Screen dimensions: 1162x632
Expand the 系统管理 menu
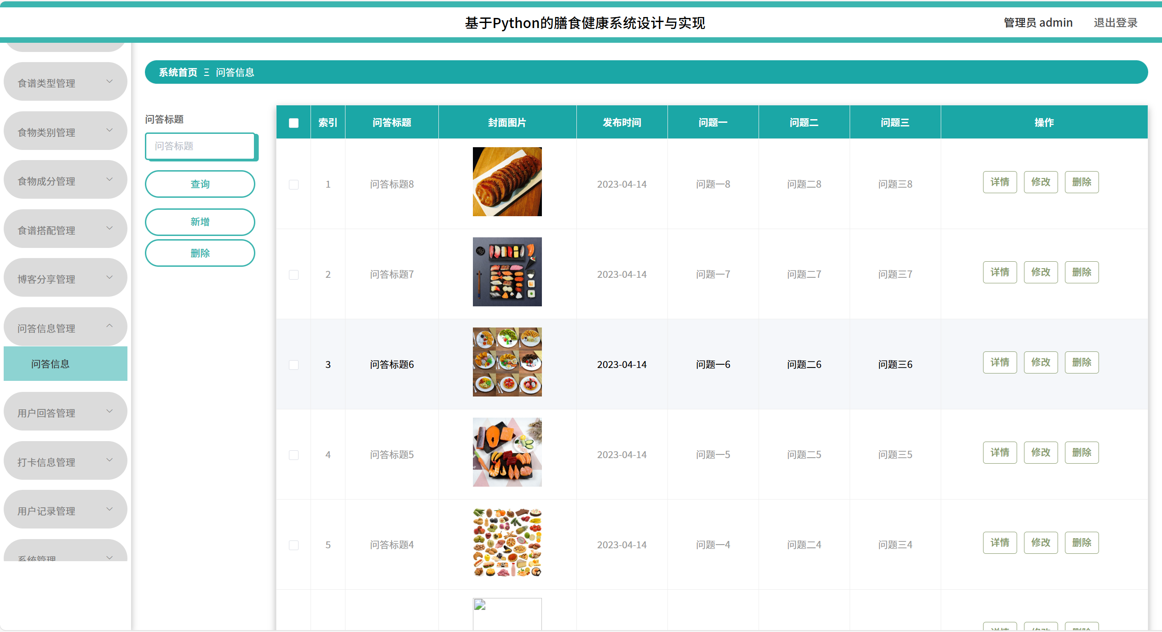(x=65, y=557)
